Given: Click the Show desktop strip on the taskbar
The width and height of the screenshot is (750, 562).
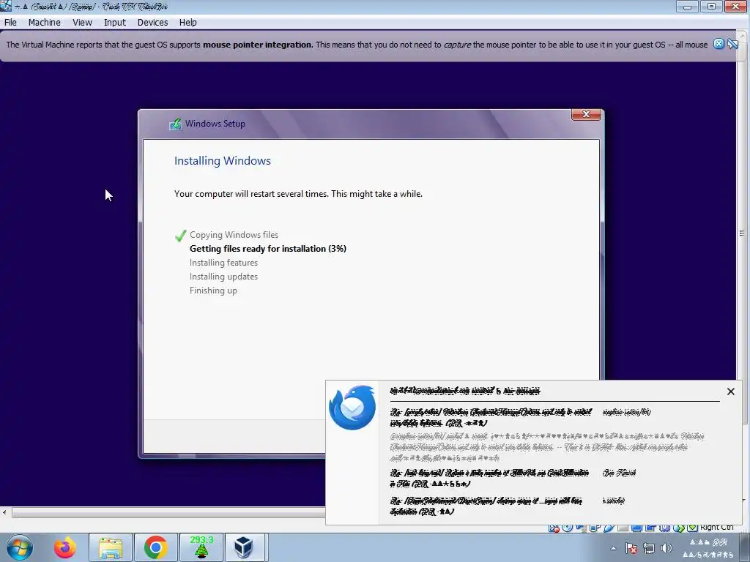Looking at the screenshot, I should pyautogui.click(x=744, y=547).
